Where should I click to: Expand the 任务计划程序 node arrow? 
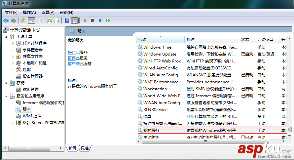click(13, 43)
